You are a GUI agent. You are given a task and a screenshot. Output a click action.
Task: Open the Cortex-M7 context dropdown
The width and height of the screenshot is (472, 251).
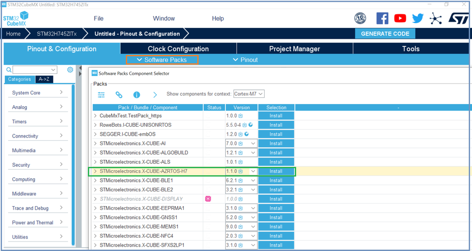249,94
